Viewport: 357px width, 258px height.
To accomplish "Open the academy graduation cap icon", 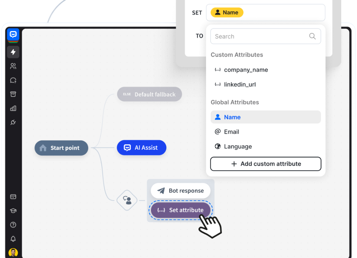I will [x=13, y=211].
